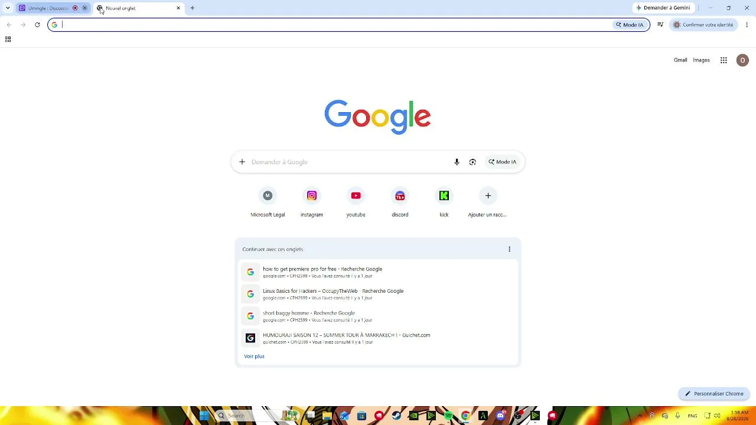Open the youtube shortcut
The height and width of the screenshot is (425, 756).
[356, 202]
